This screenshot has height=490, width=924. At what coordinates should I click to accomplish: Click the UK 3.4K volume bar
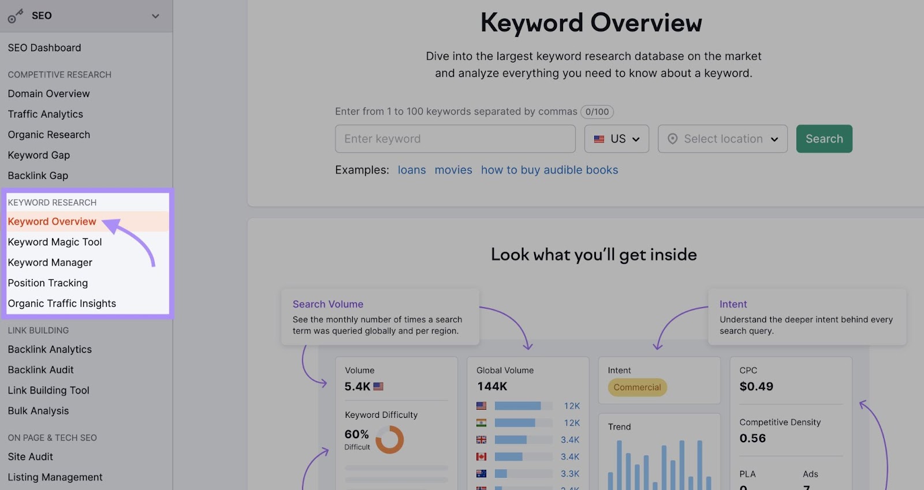(x=523, y=440)
